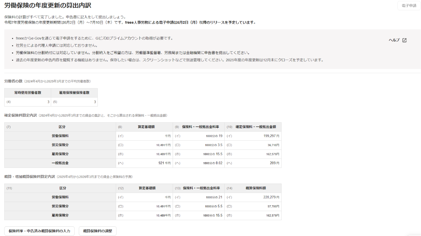
Task: Open 保険料率・申告済み概算保険料の入力
Action: coord(39,231)
